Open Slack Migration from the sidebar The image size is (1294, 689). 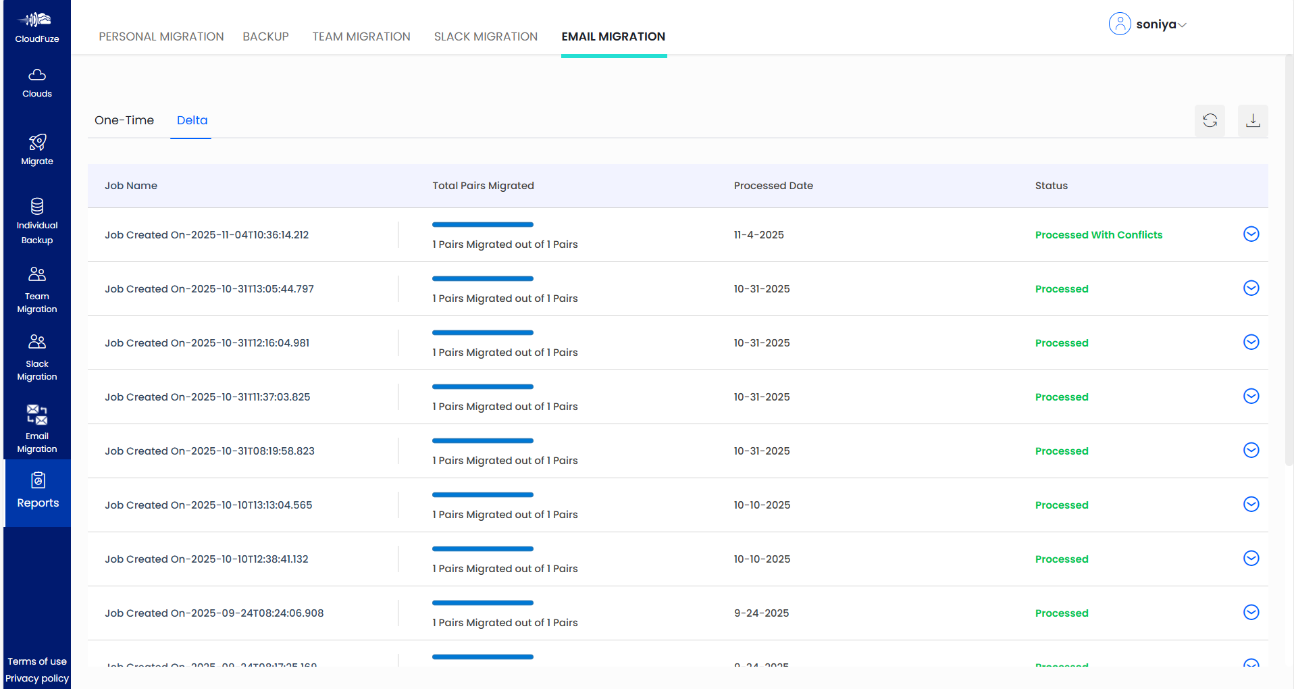[36, 357]
